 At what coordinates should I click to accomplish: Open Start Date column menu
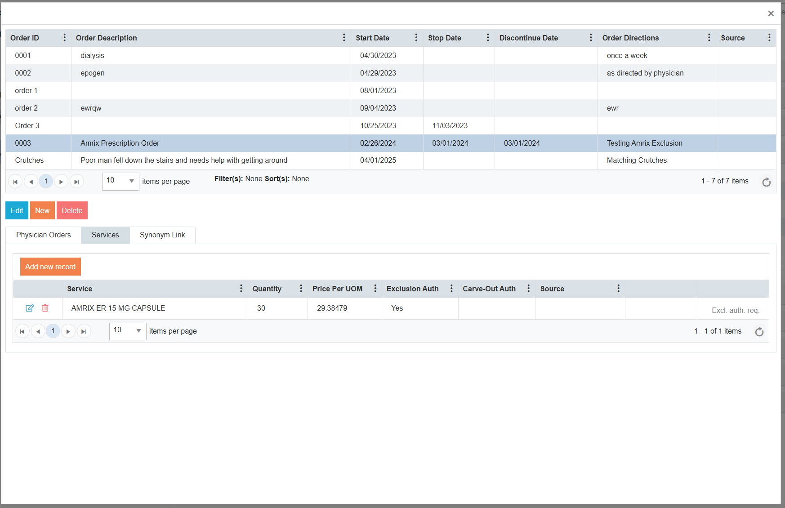[x=416, y=38]
